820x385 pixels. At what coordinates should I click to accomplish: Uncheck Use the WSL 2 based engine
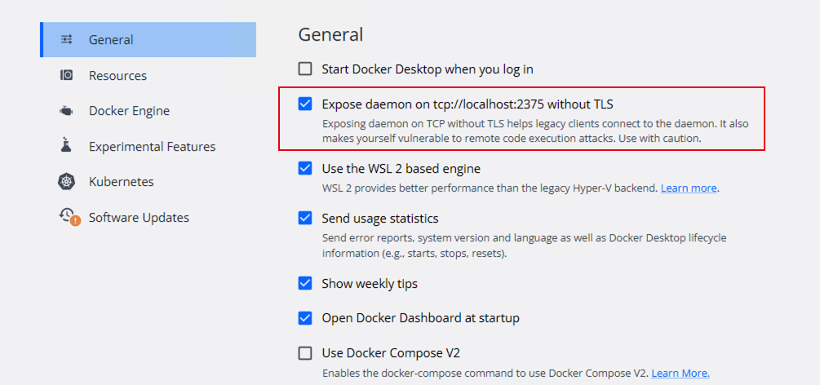pyautogui.click(x=305, y=168)
